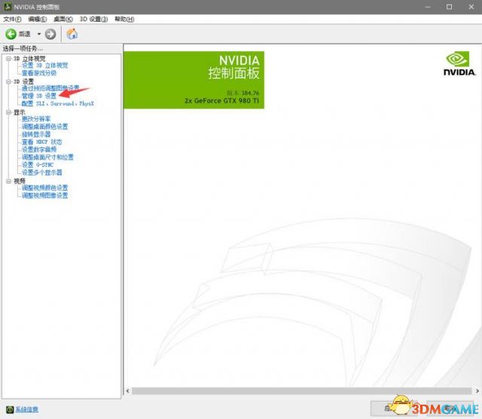Open 调整桌面尺寸和位置 task

pos(47,157)
